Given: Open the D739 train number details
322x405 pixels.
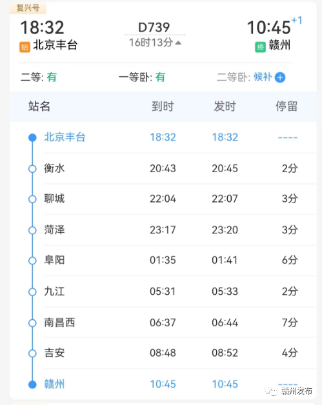Looking at the screenshot, I should pyautogui.click(x=154, y=27).
